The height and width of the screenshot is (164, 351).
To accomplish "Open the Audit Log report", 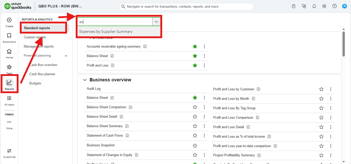I will 94,89.
